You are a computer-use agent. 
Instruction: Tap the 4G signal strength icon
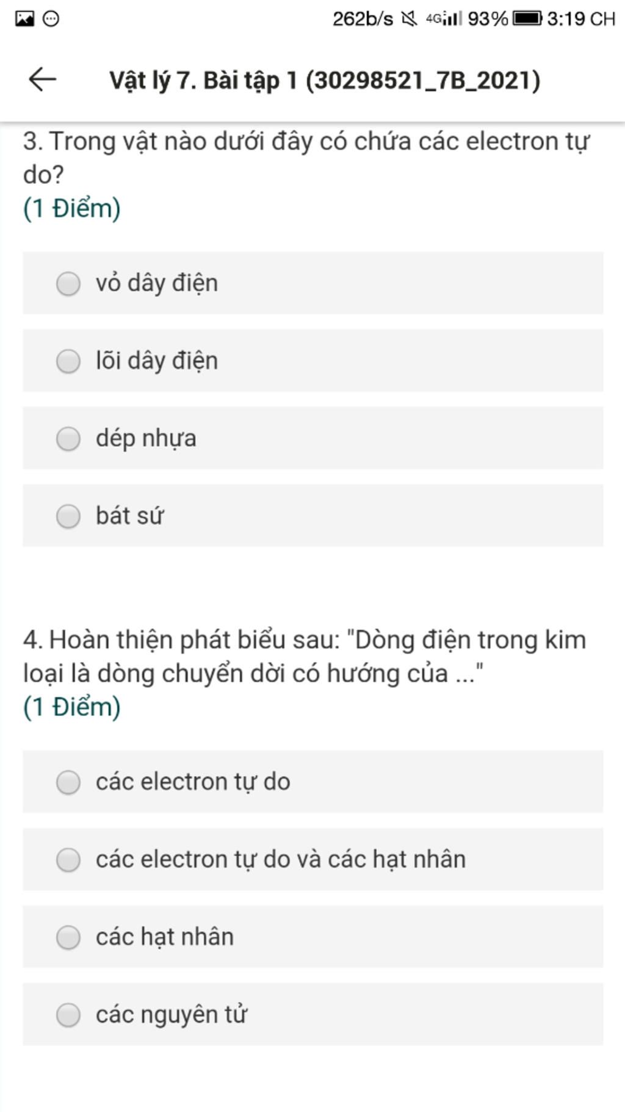[x=444, y=19]
